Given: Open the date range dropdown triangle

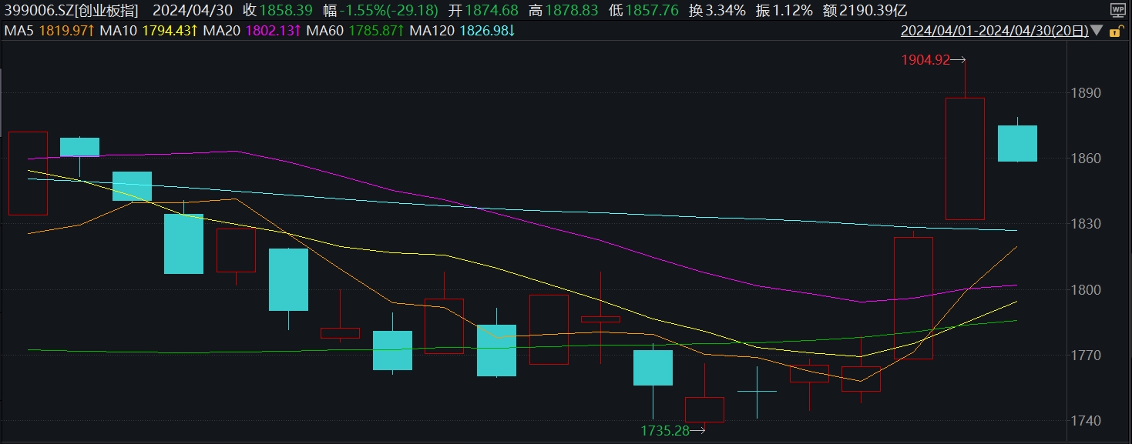Looking at the screenshot, I should [x=1097, y=32].
